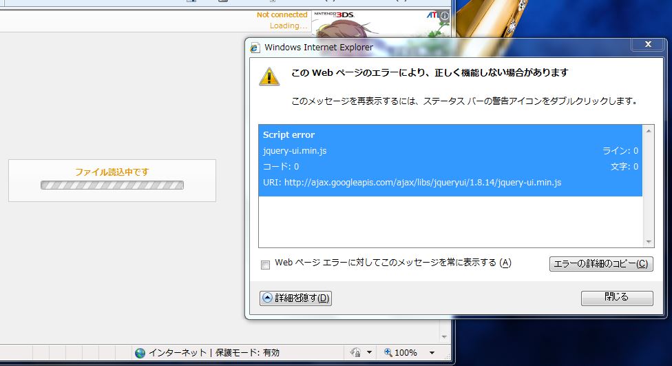
Task: Enable always show message for Web page errors
Action: click(265, 265)
